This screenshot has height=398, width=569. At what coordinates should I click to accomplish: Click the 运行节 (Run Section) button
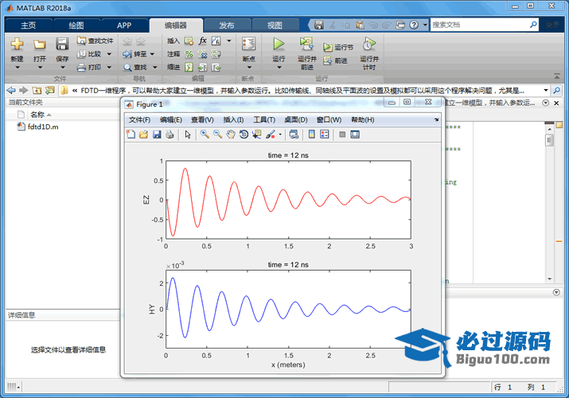coord(338,47)
